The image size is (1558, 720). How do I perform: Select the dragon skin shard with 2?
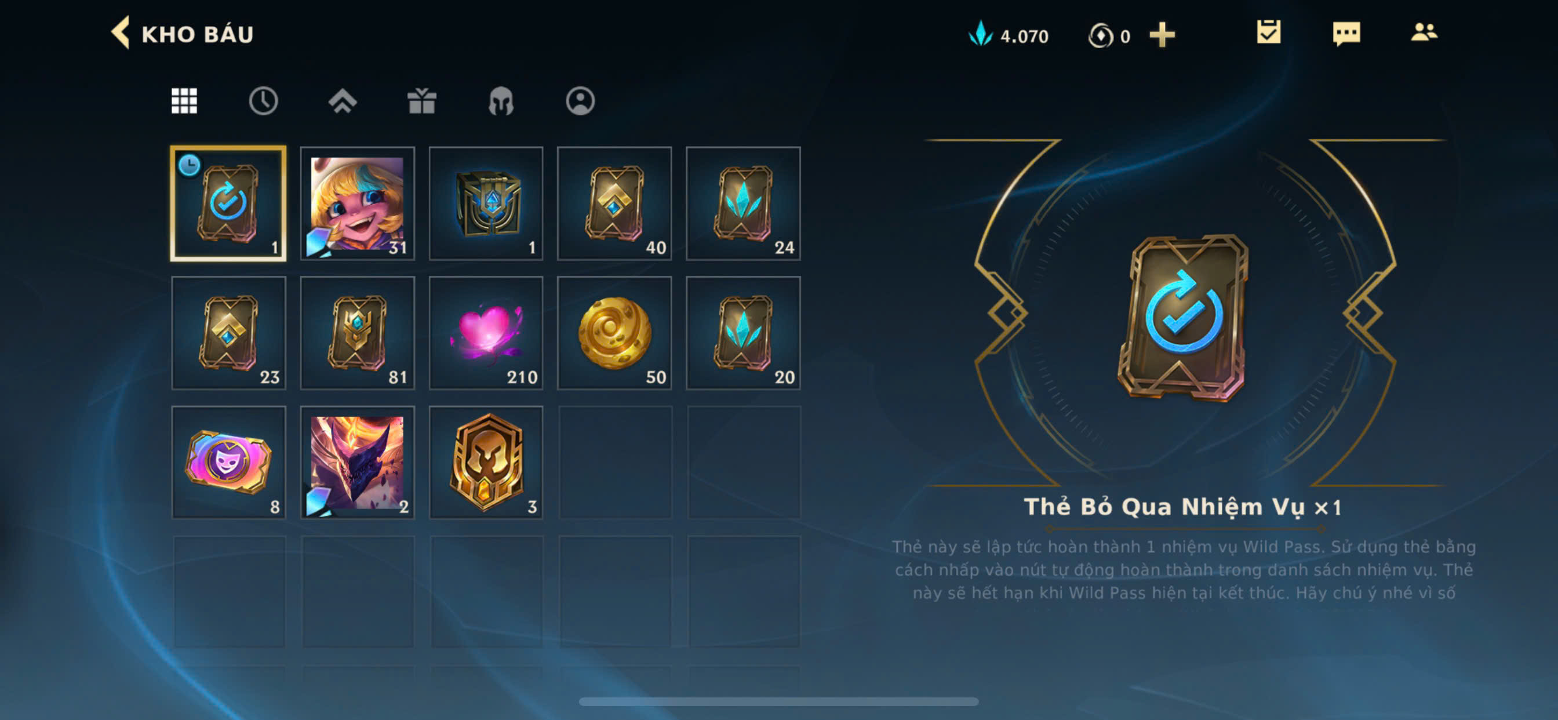(x=358, y=462)
